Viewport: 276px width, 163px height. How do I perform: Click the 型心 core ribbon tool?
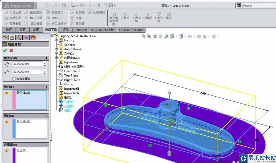[168, 16]
